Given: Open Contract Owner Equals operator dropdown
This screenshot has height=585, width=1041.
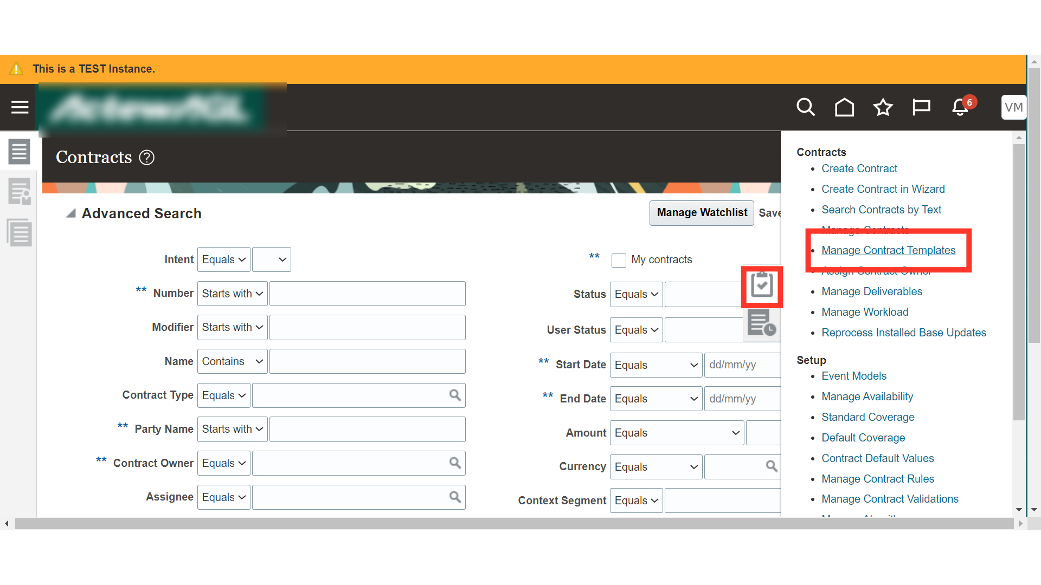Looking at the screenshot, I should tap(224, 463).
